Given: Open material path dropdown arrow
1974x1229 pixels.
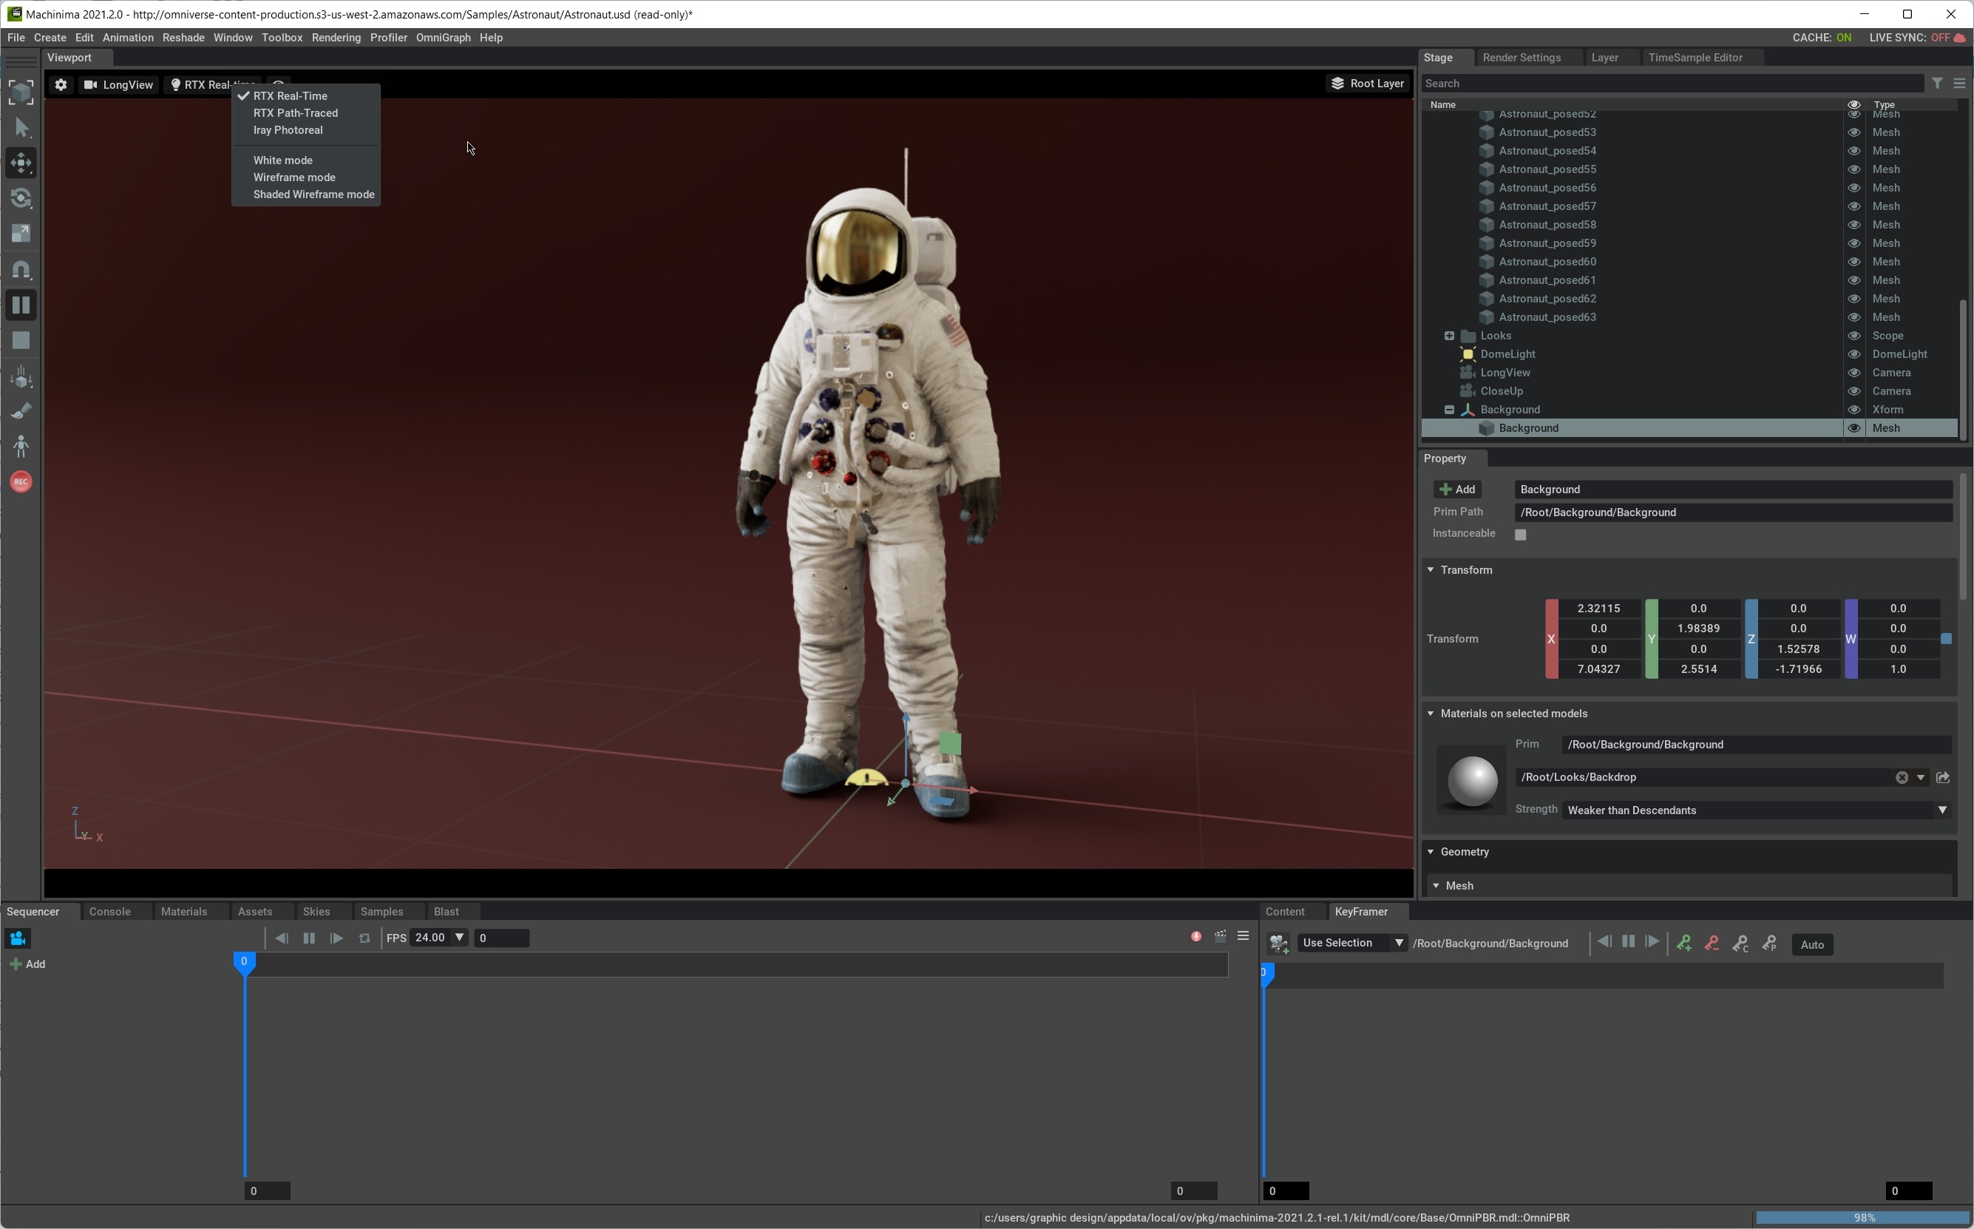Looking at the screenshot, I should (1920, 778).
